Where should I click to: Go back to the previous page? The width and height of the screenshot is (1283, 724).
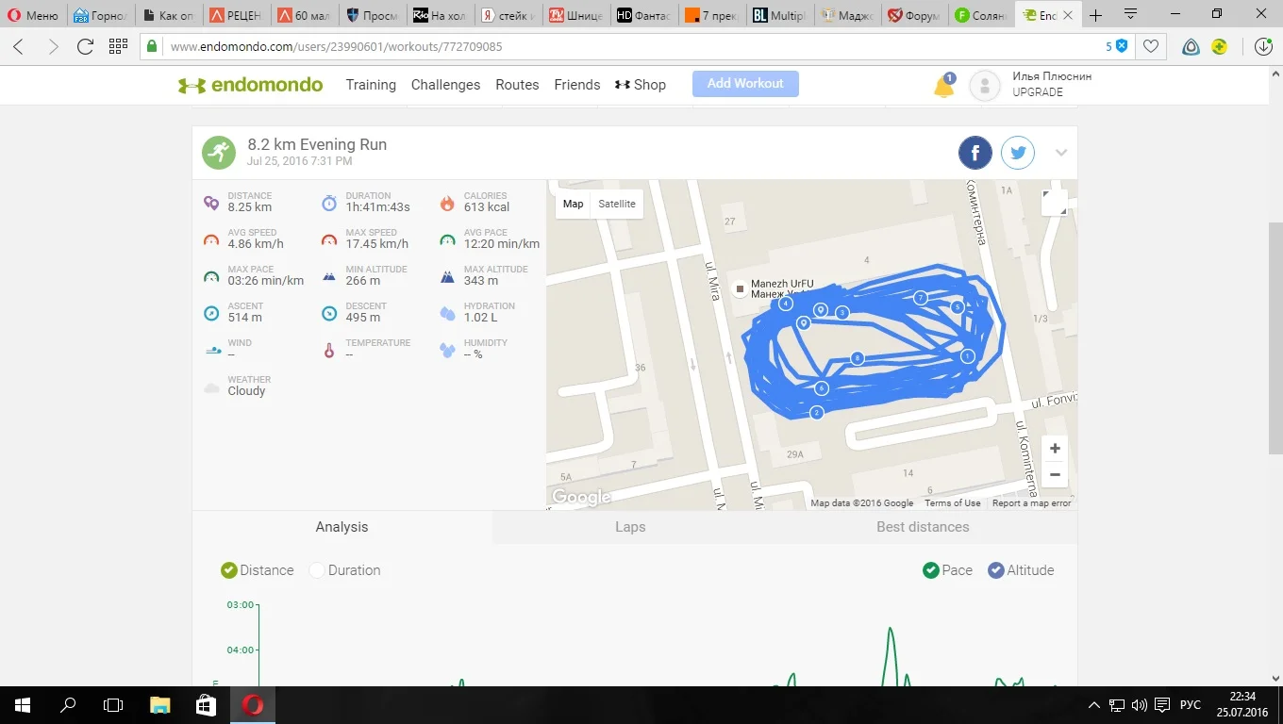pyautogui.click(x=19, y=46)
